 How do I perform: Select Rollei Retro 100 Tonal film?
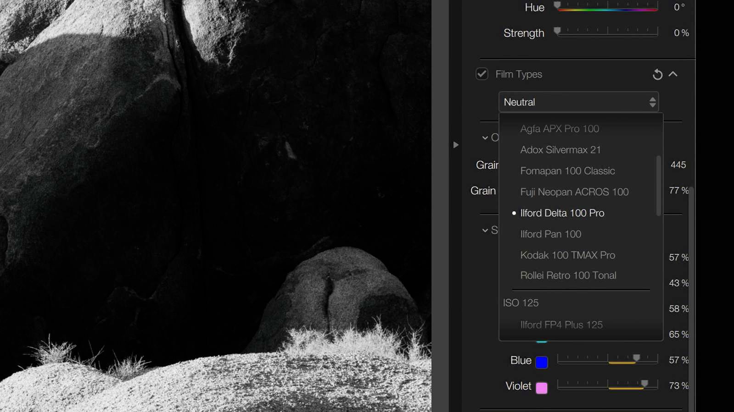[568, 275]
